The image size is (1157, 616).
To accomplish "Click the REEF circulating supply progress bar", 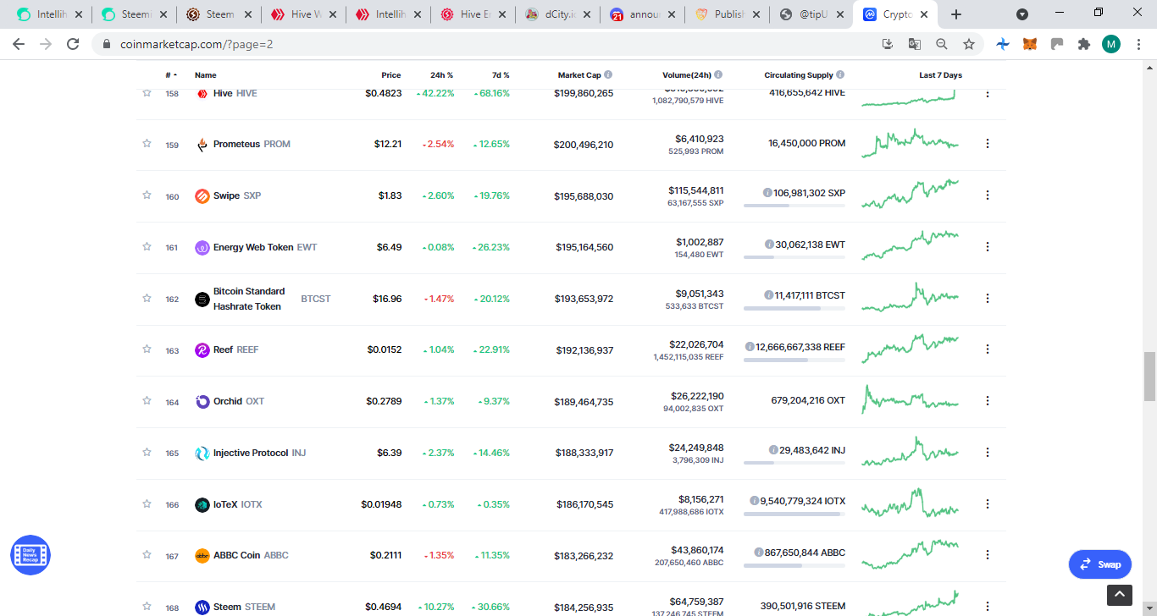I will (x=794, y=360).
